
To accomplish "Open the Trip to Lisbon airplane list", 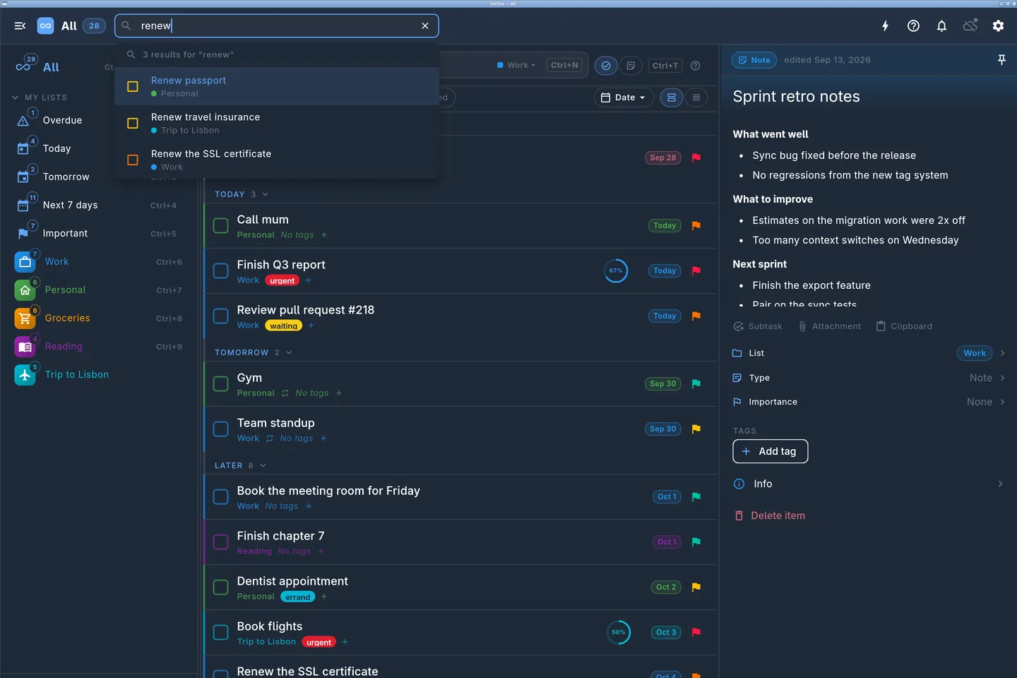I will tap(25, 375).
